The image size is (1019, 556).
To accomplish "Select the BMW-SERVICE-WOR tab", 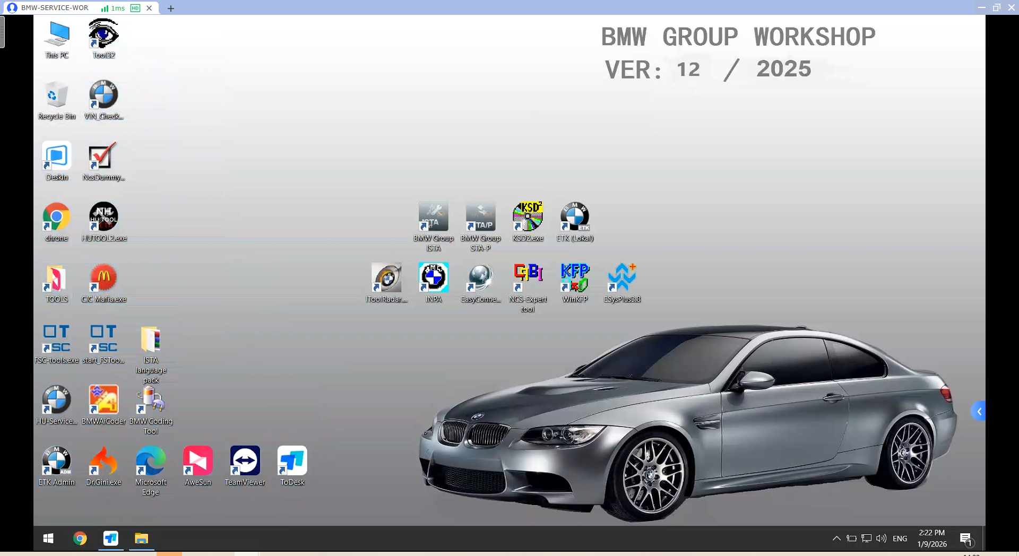I will tap(56, 8).
